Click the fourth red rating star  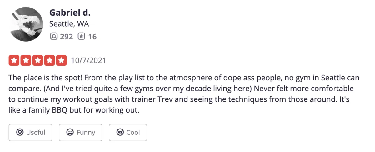click(50, 60)
